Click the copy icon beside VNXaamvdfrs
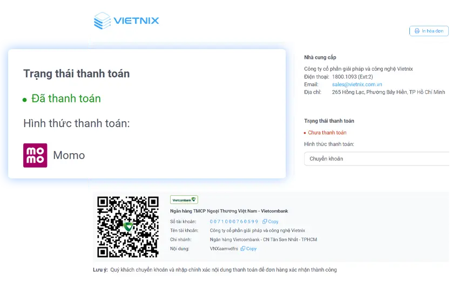The width and height of the screenshot is (452, 283). click(x=242, y=249)
